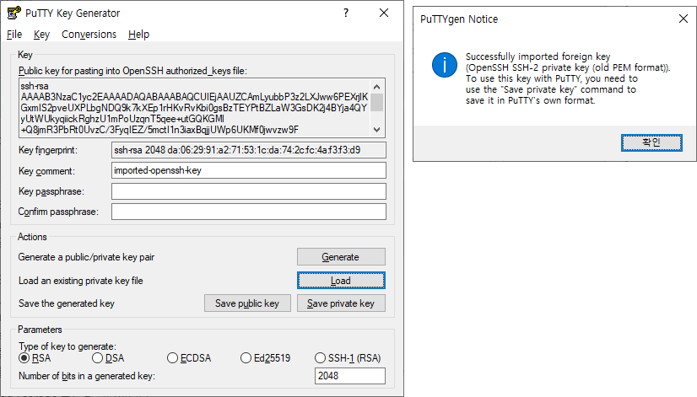This screenshot has width=697, height=397.
Task: Click 'Successfully imported foreign key' message text
Action: click(x=538, y=56)
